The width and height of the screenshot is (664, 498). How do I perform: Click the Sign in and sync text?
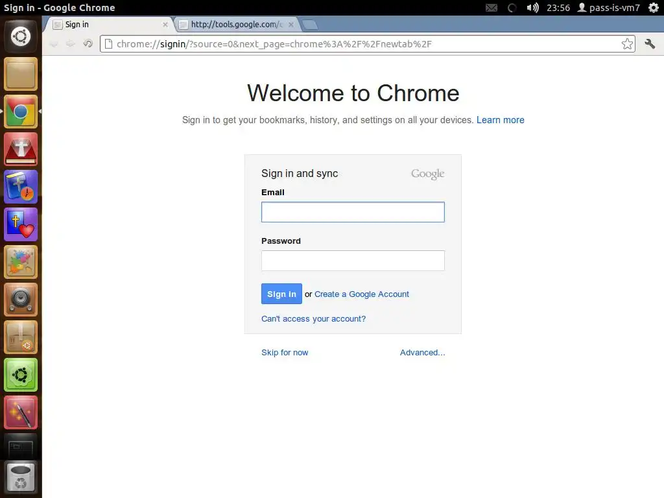point(300,173)
